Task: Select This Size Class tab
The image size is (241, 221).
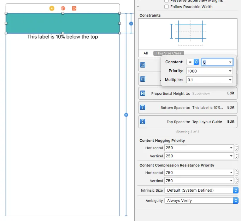Action: (x=169, y=53)
